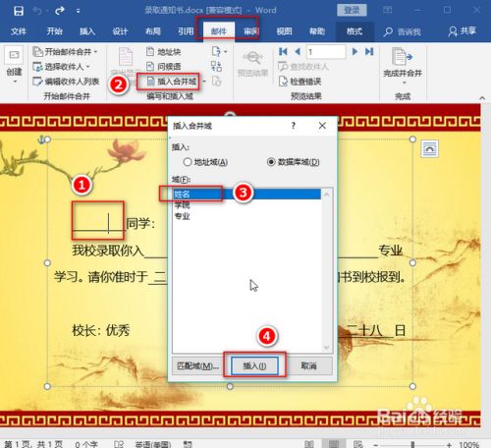The height and width of the screenshot is (448, 491).
Task: Open 选择收件人 dropdown
Action: click(62, 67)
